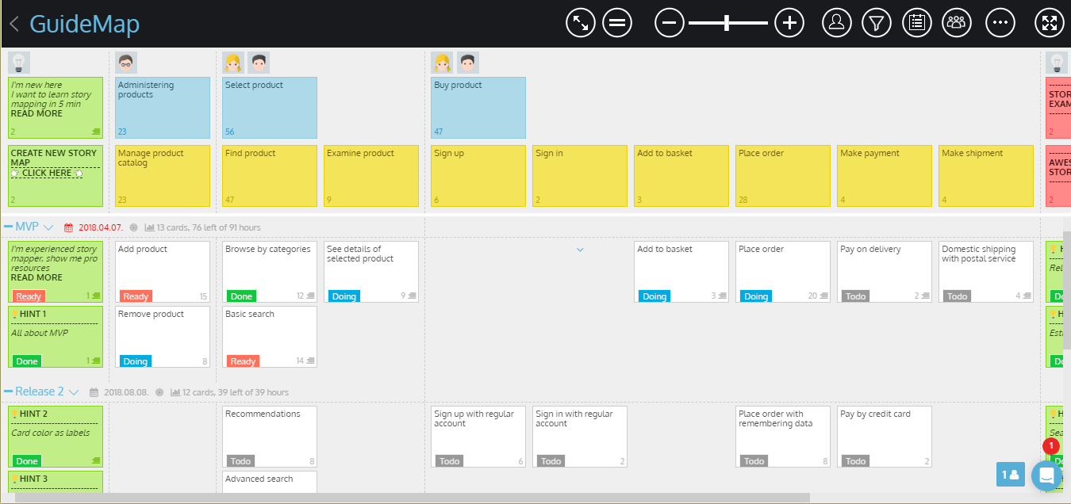The image size is (1071, 504).
Task: Open the Place order yellow card
Action: pos(783,176)
